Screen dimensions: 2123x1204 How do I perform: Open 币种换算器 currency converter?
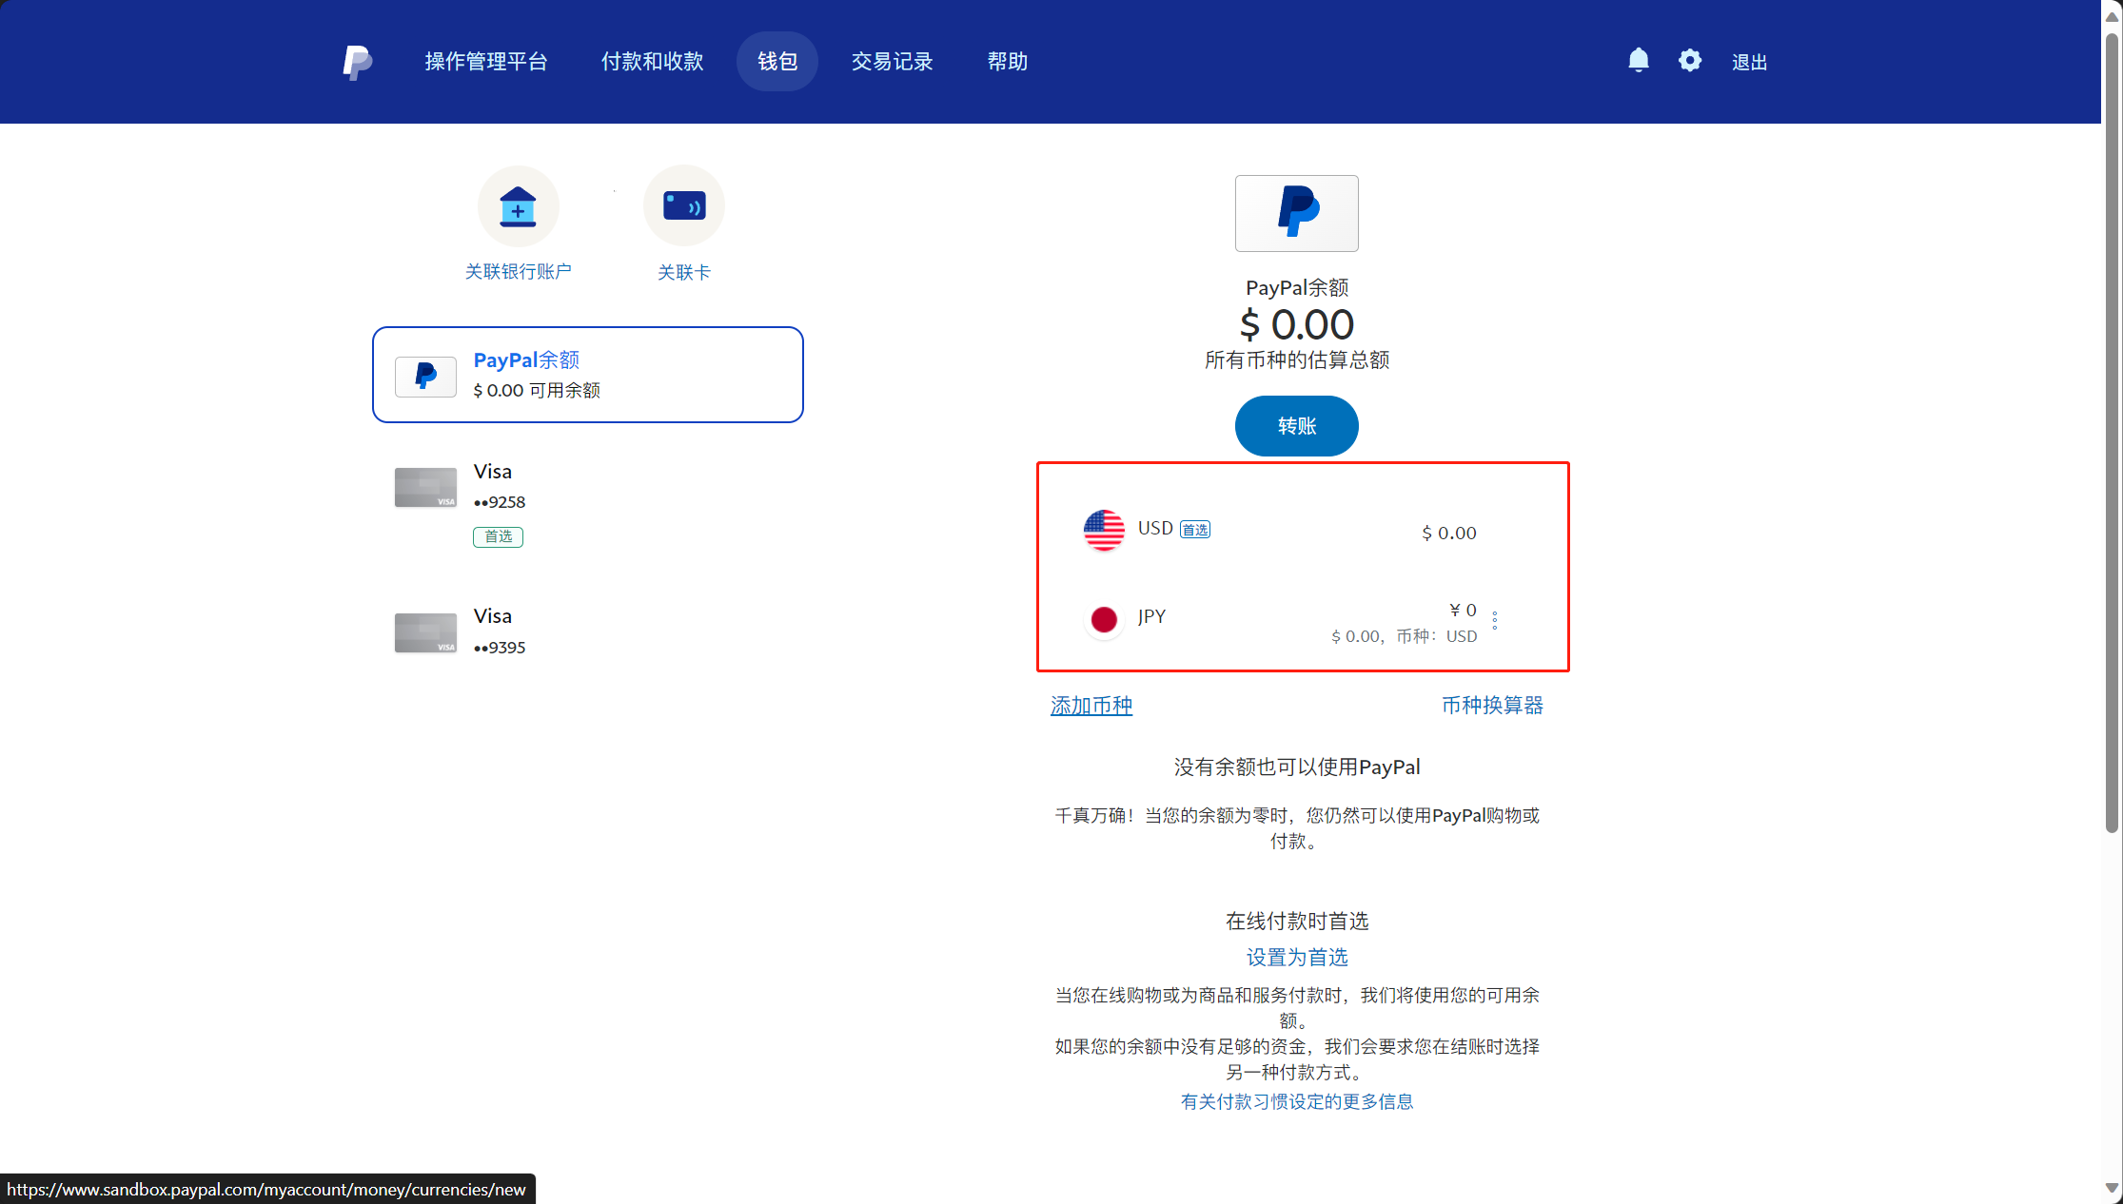coord(1492,706)
